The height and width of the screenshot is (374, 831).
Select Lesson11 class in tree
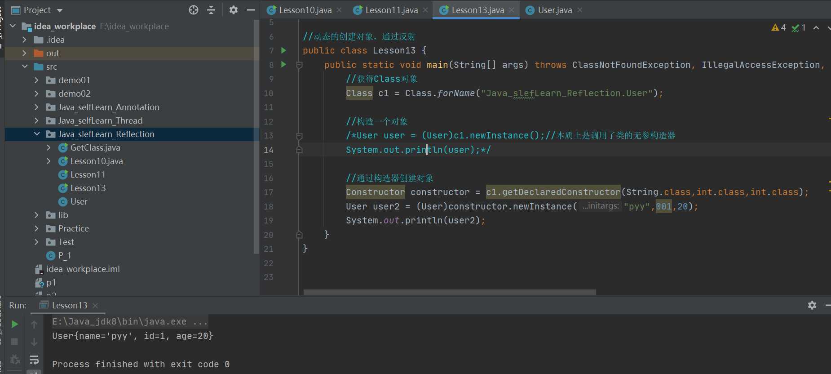[88, 174]
